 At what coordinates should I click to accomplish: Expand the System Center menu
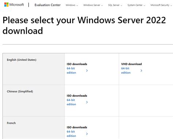coord(136,5)
